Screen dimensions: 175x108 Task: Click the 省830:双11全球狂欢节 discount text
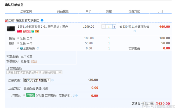pos(134,27)
